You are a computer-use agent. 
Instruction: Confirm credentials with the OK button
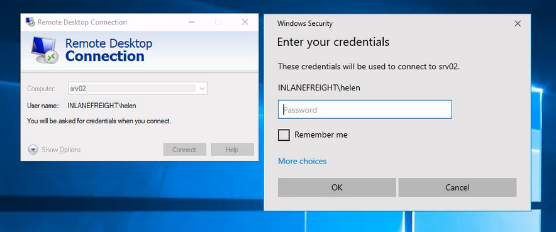tap(337, 187)
